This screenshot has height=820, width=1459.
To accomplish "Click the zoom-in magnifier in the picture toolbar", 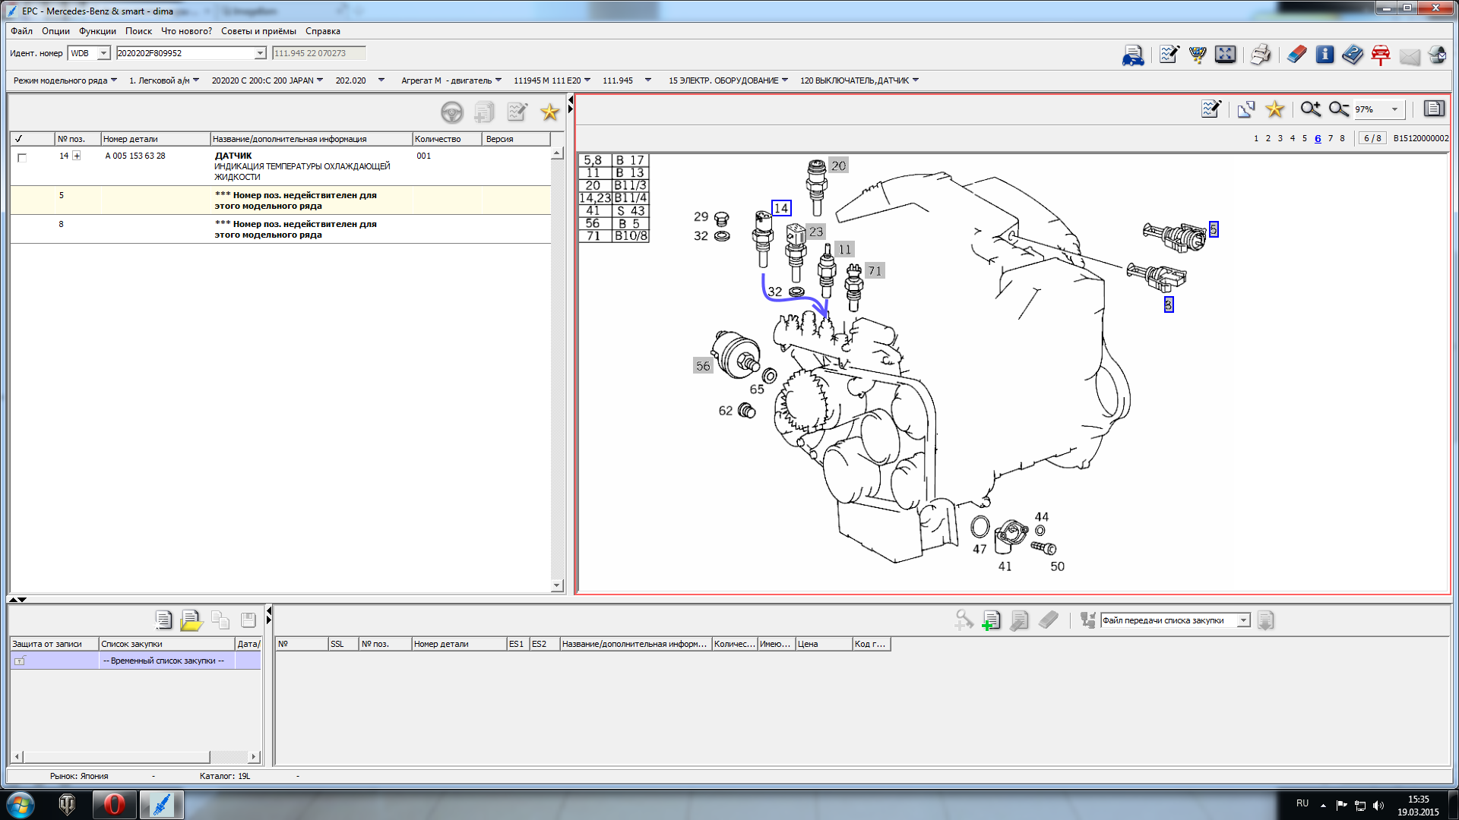I will coord(1310,109).
